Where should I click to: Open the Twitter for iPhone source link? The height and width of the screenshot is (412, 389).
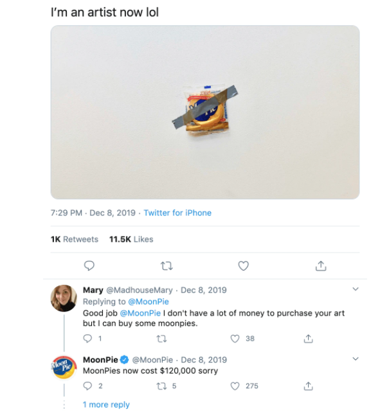tap(177, 213)
